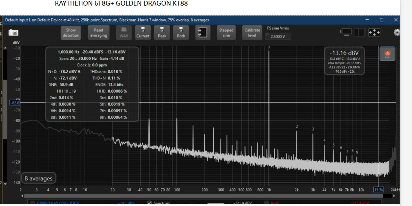This screenshot has width=412, height=206.
Task: Click the dBV axis unit label
Action: coord(16,42)
